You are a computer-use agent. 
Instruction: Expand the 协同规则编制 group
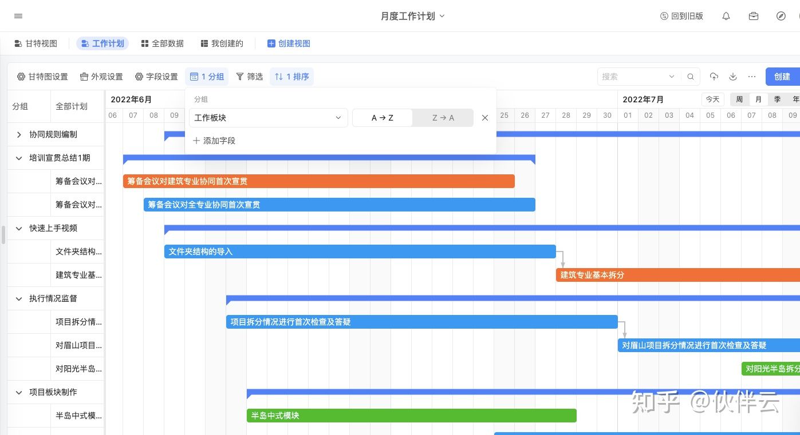[19, 134]
